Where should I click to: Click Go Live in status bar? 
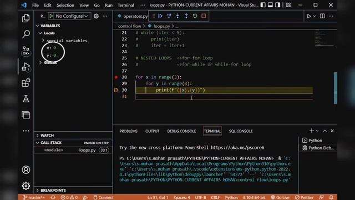[x=280, y=197]
